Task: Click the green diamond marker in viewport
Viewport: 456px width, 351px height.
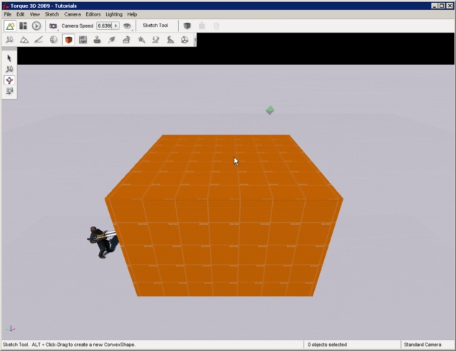Action: [x=270, y=110]
